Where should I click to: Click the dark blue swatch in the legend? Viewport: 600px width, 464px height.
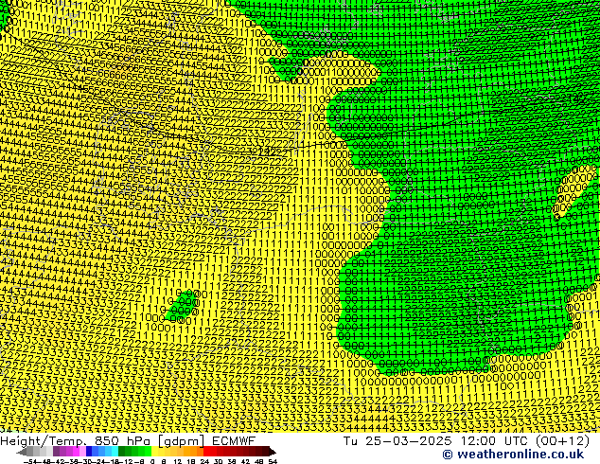89,452
